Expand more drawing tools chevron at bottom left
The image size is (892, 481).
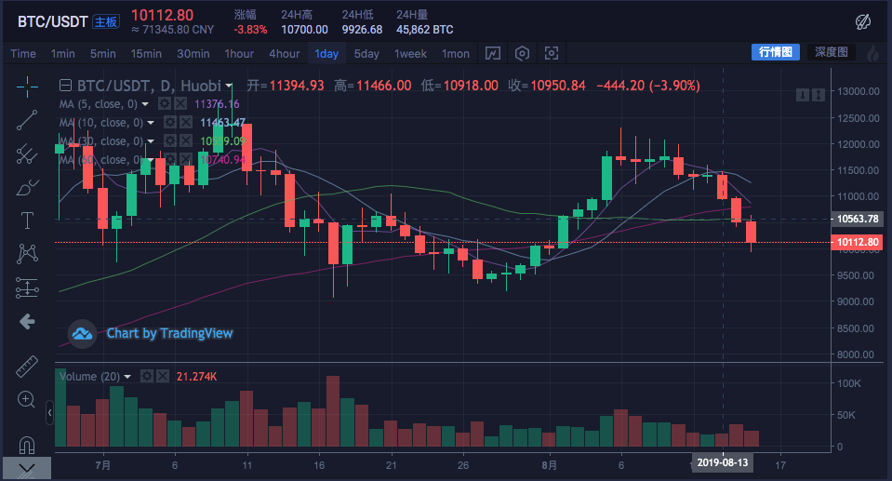27,467
